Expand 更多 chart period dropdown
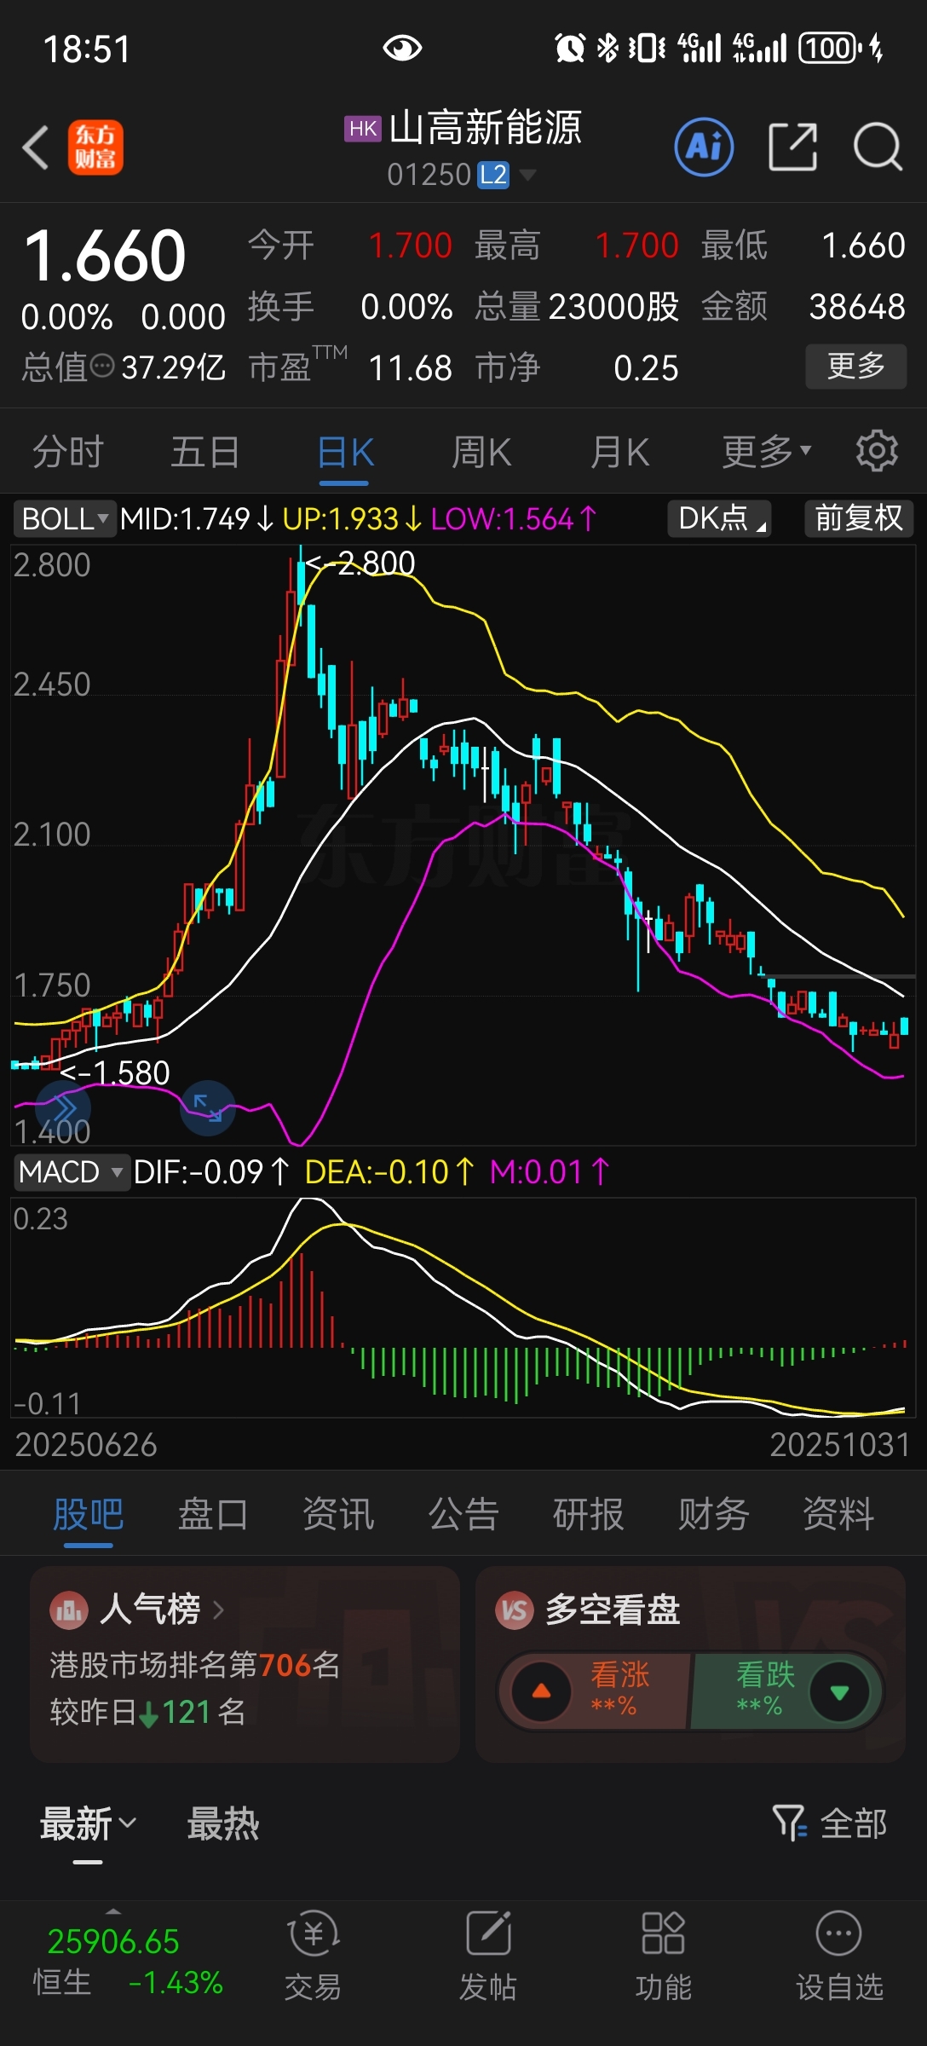 click(x=767, y=451)
